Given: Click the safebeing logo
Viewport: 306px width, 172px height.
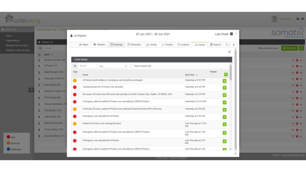Looking at the screenshot, I should pos(22,19).
